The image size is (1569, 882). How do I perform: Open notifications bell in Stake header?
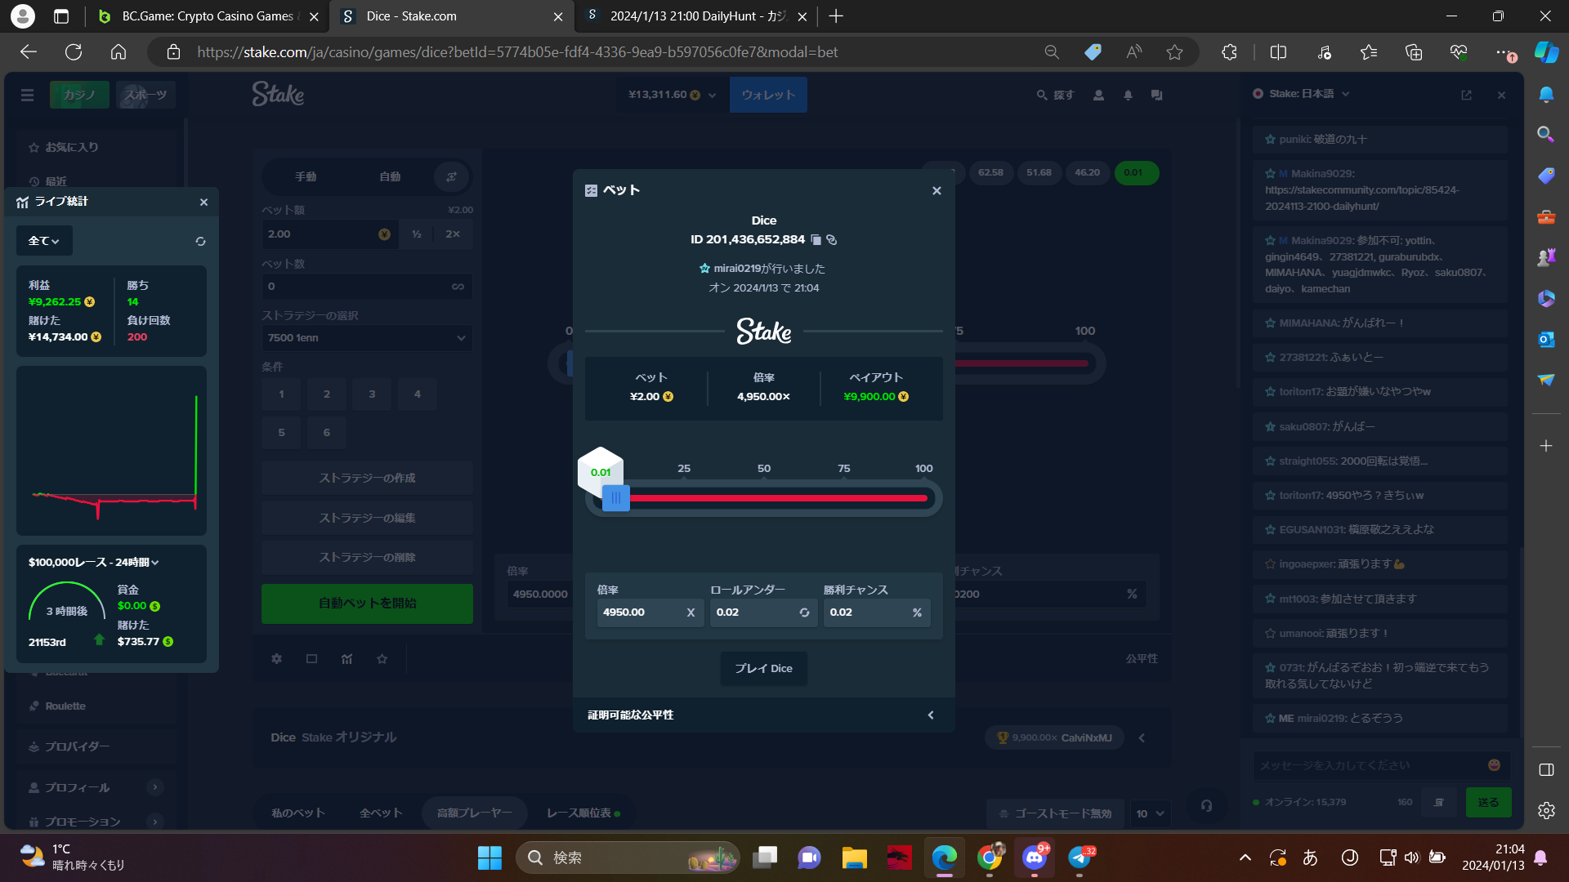tap(1128, 95)
